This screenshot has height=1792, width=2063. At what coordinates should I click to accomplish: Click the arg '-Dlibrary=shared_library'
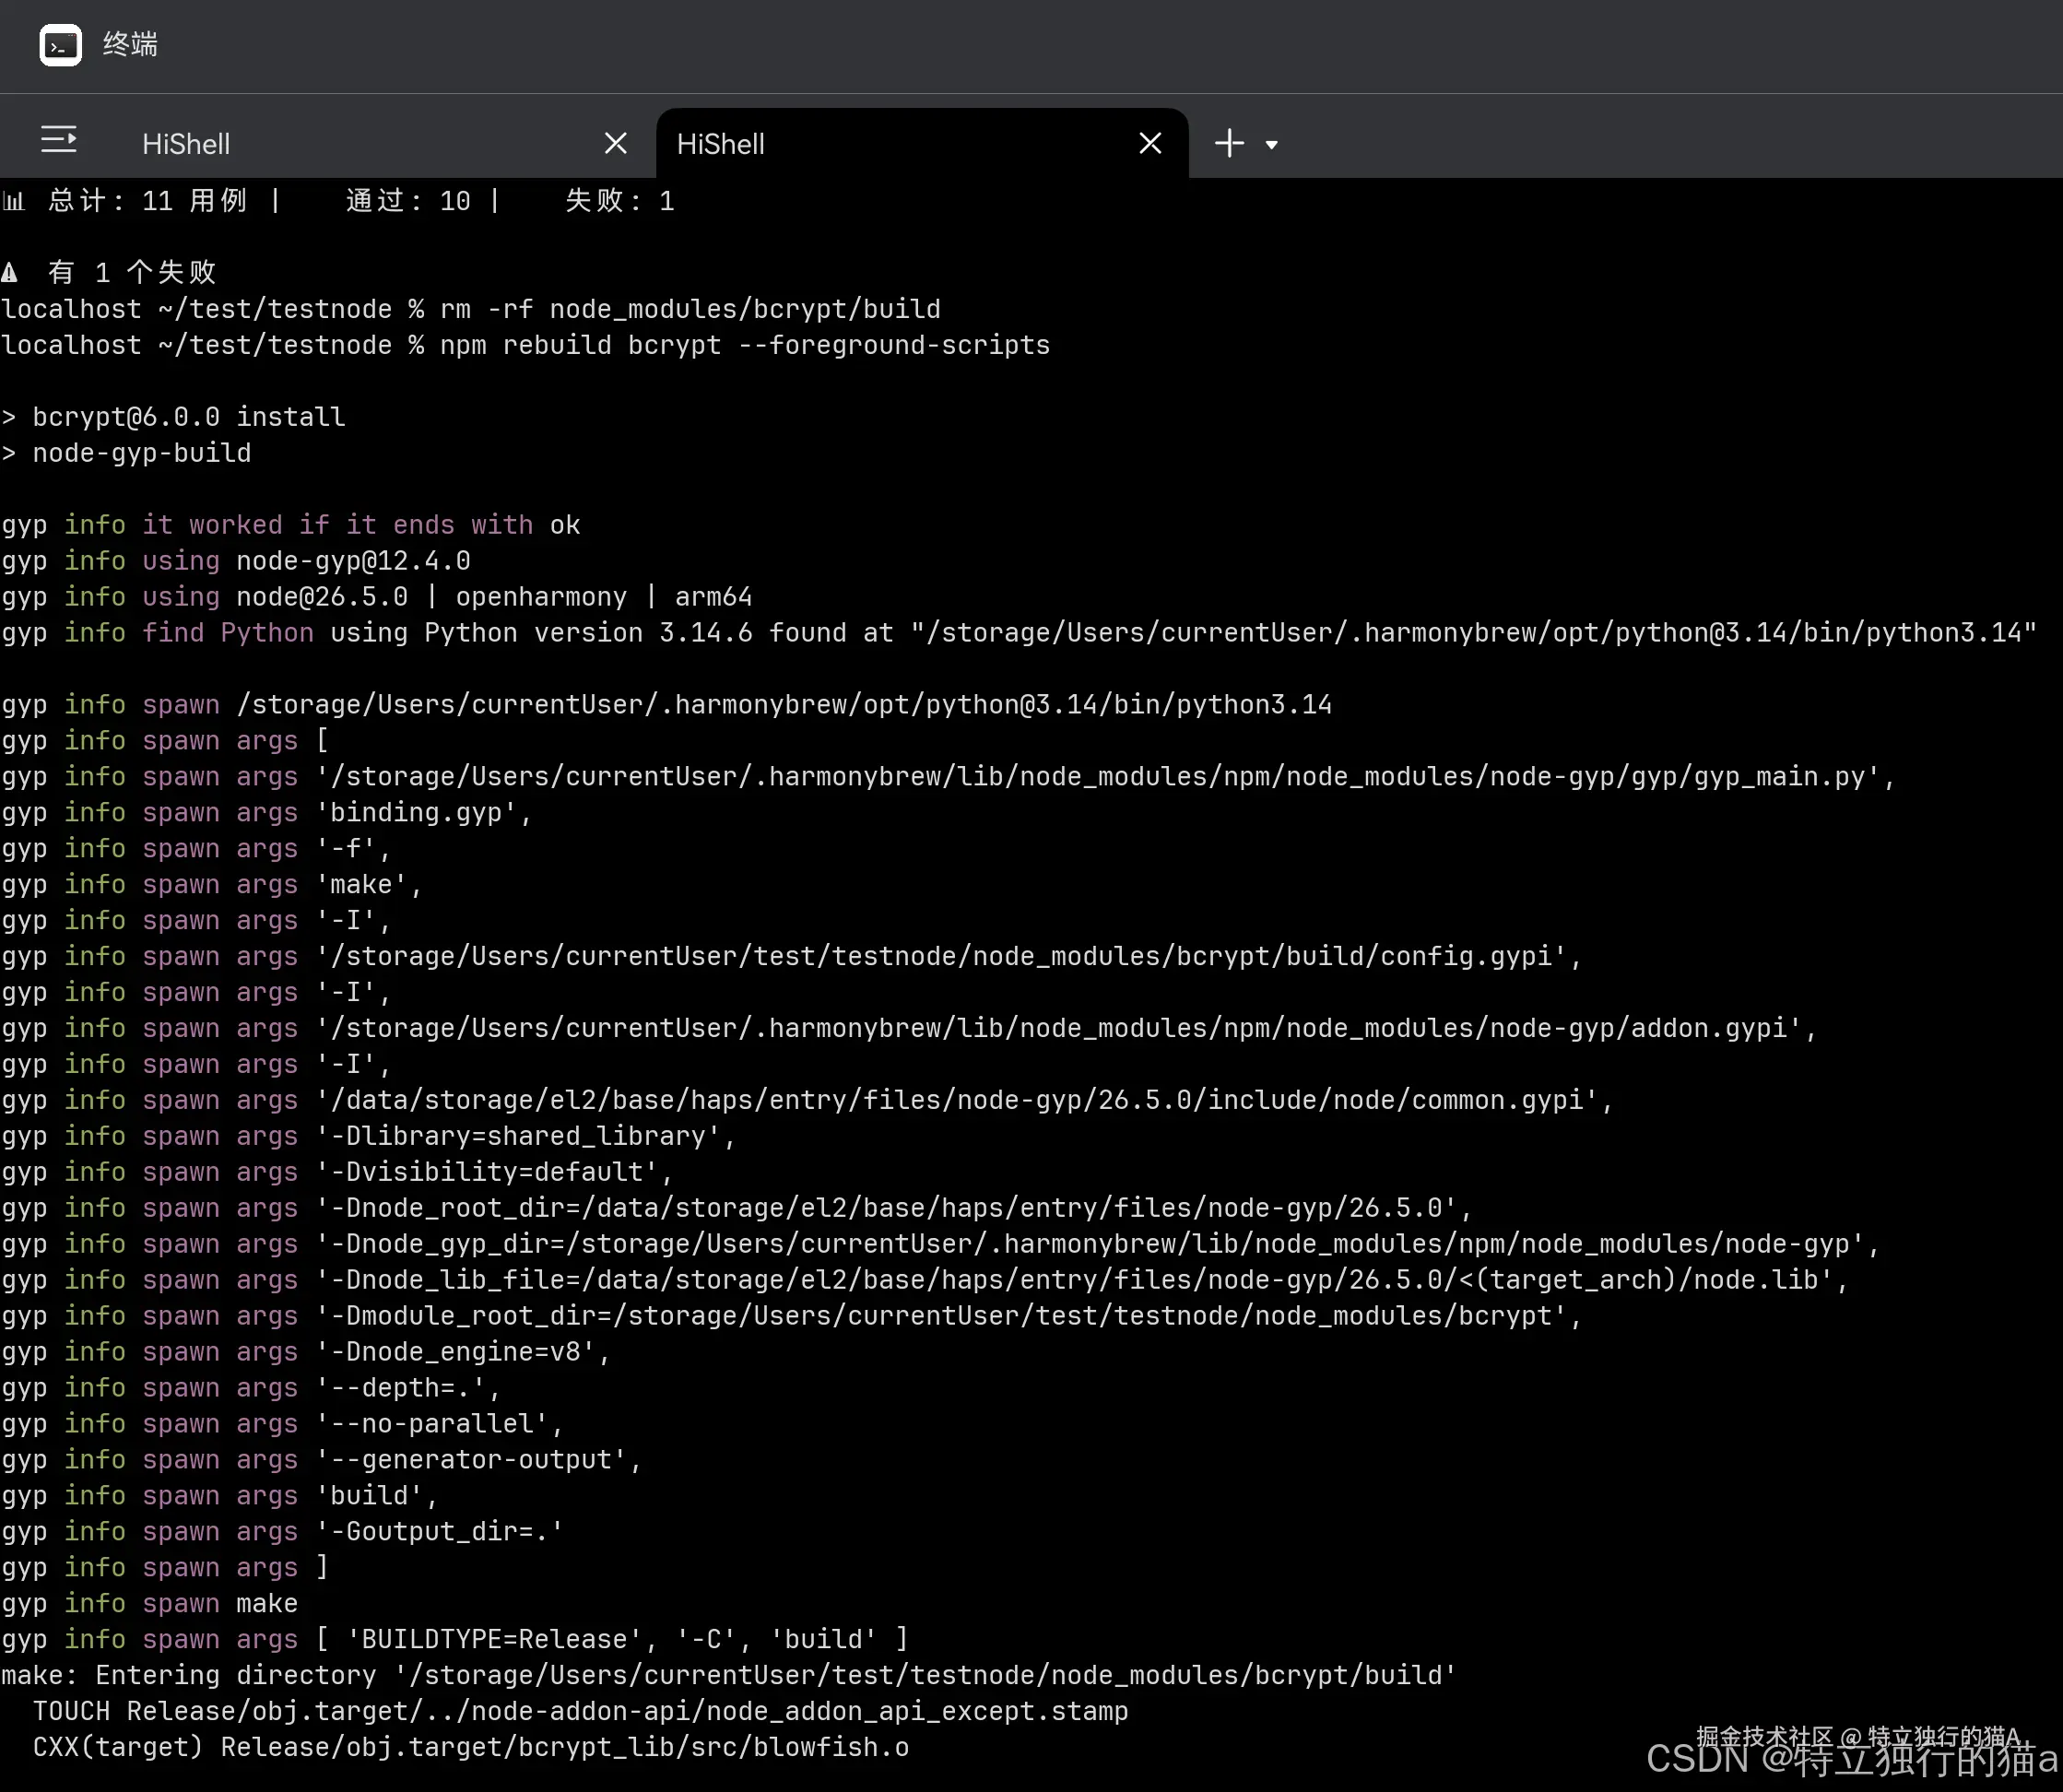(526, 1136)
